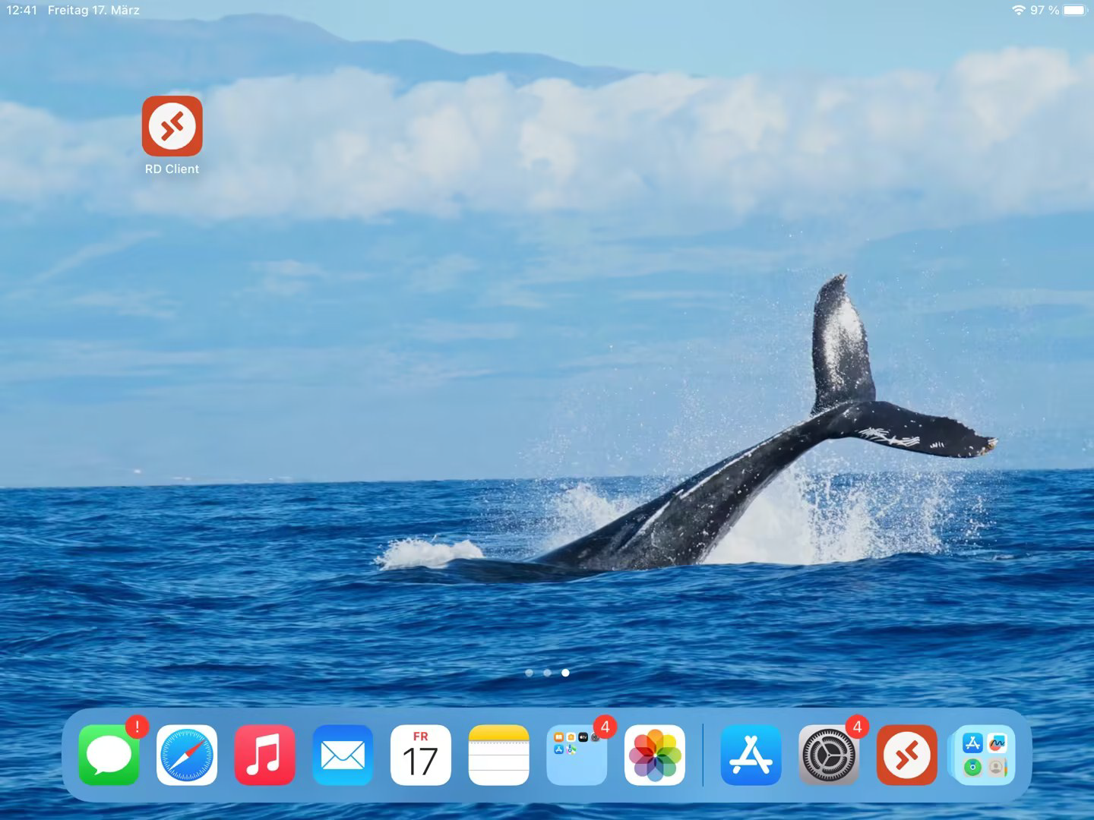
Task: Tap the active third page dot
Action: pyautogui.click(x=565, y=673)
